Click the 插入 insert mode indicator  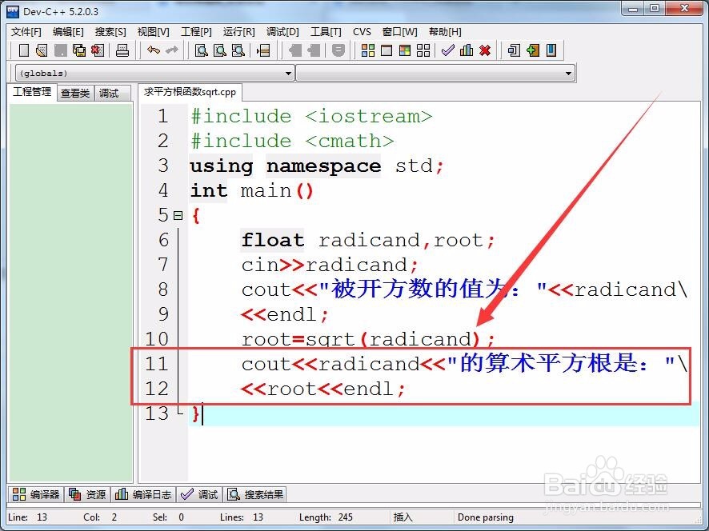pyautogui.click(x=403, y=517)
